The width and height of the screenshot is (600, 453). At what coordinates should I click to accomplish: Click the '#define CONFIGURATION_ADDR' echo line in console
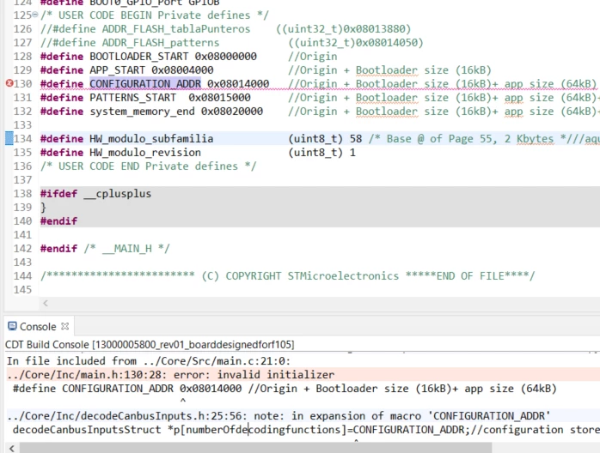tap(285, 389)
